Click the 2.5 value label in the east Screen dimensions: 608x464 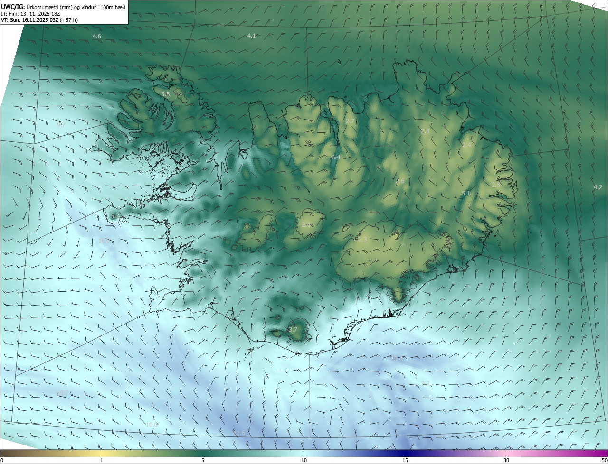[496, 185]
